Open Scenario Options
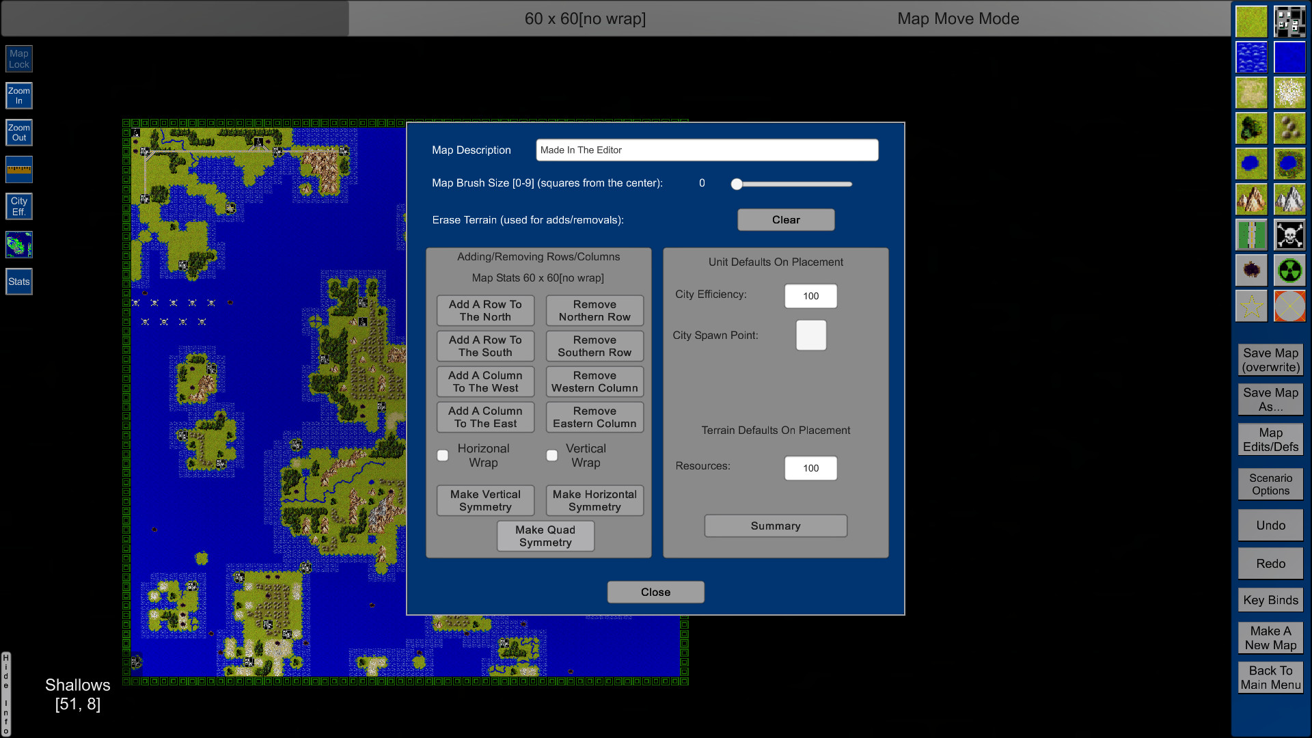Viewport: 1312px width, 738px height. point(1270,484)
